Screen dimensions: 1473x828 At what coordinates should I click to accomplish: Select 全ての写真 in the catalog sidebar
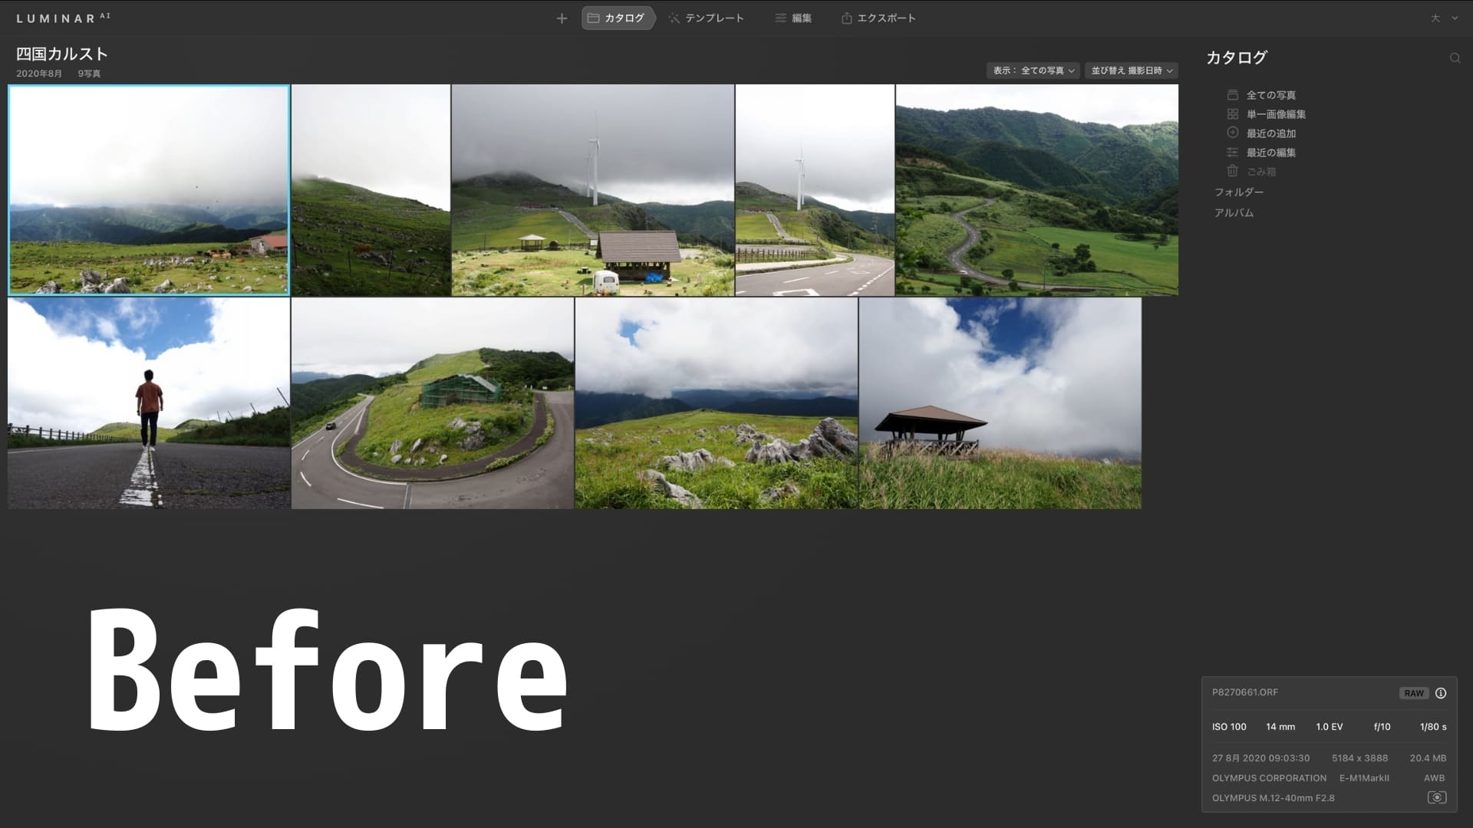1270,95
